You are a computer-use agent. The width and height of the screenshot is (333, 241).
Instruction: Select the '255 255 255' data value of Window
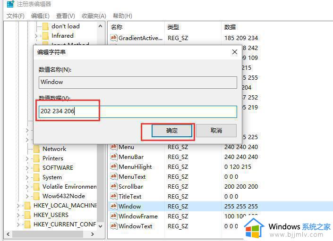241,206
